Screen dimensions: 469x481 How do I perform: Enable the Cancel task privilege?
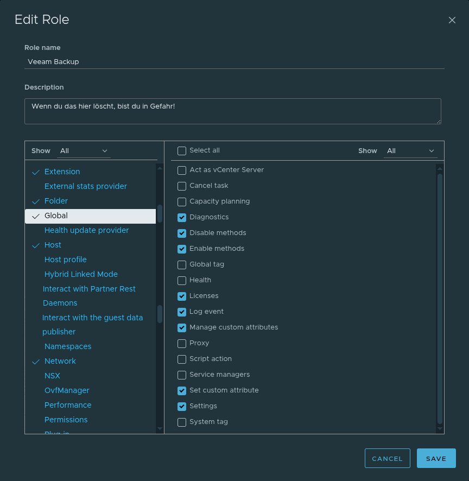(182, 186)
